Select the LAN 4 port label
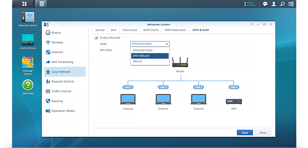 (x=234, y=87)
